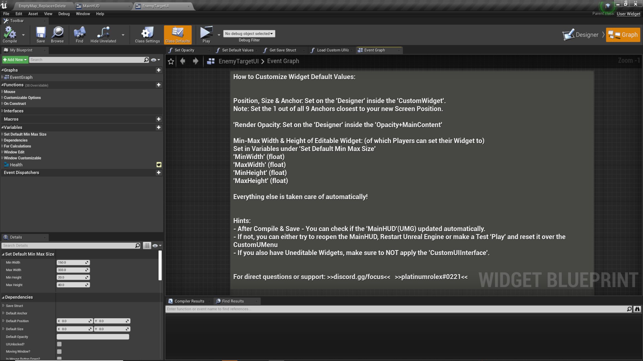This screenshot has height=361, width=643.
Task: Open Compile options dropdown arrow
Action: coord(23,35)
